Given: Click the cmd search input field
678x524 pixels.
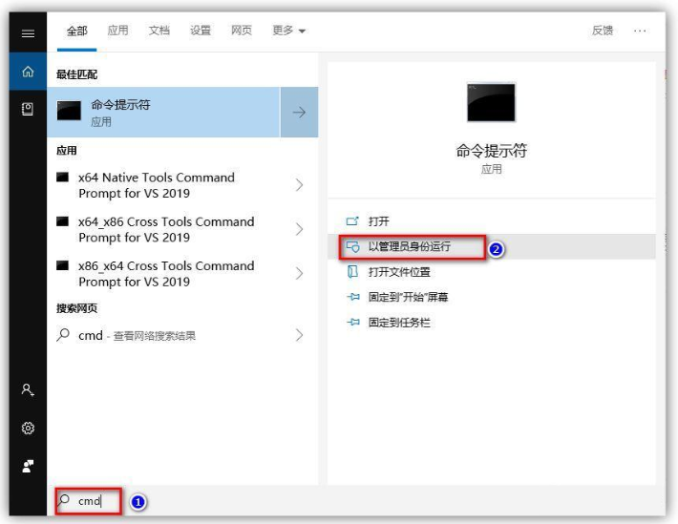Looking at the screenshot, I should (x=356, y=501).
